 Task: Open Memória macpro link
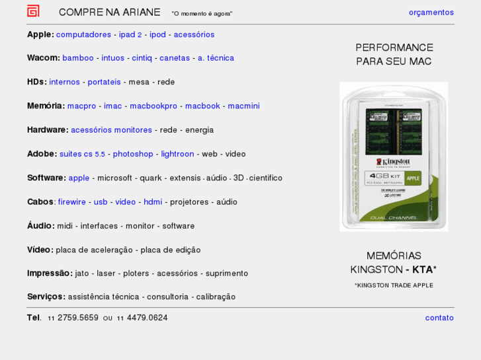pos(81,106)
